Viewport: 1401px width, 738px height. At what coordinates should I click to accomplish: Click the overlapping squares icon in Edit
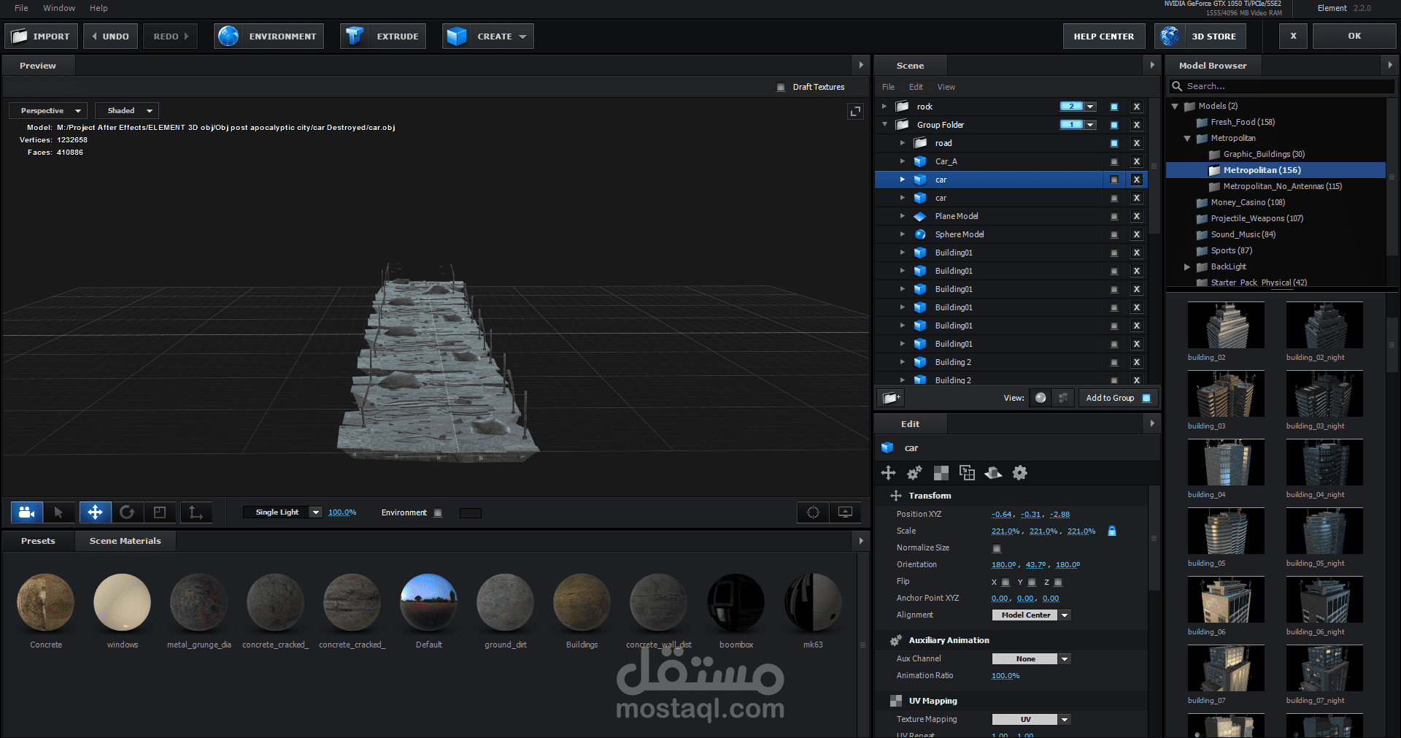coord(967,473)
